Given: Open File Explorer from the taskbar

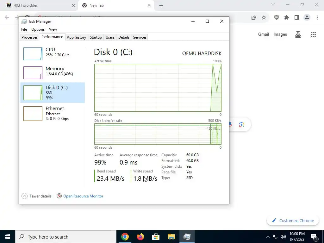Looking at the screenshot, I should (171, 237).
